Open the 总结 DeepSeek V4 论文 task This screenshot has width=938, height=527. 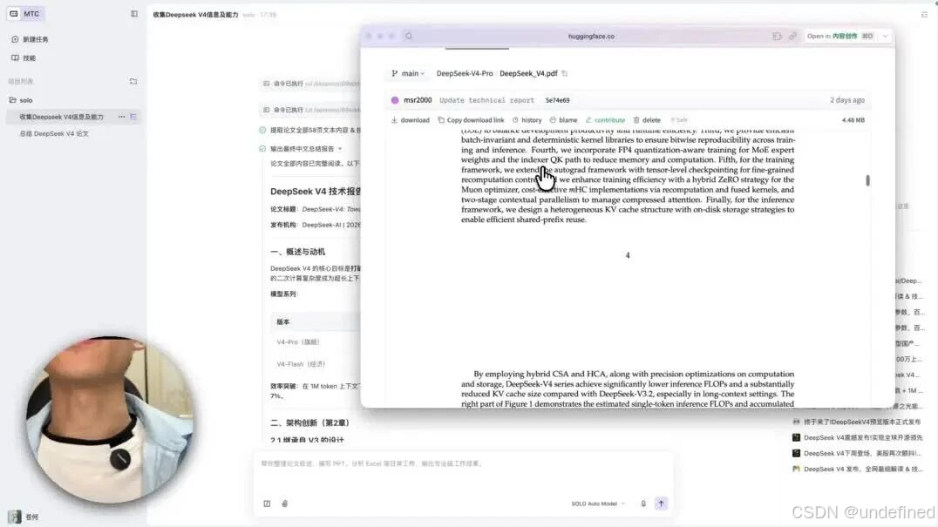click(x=54, y=134)
